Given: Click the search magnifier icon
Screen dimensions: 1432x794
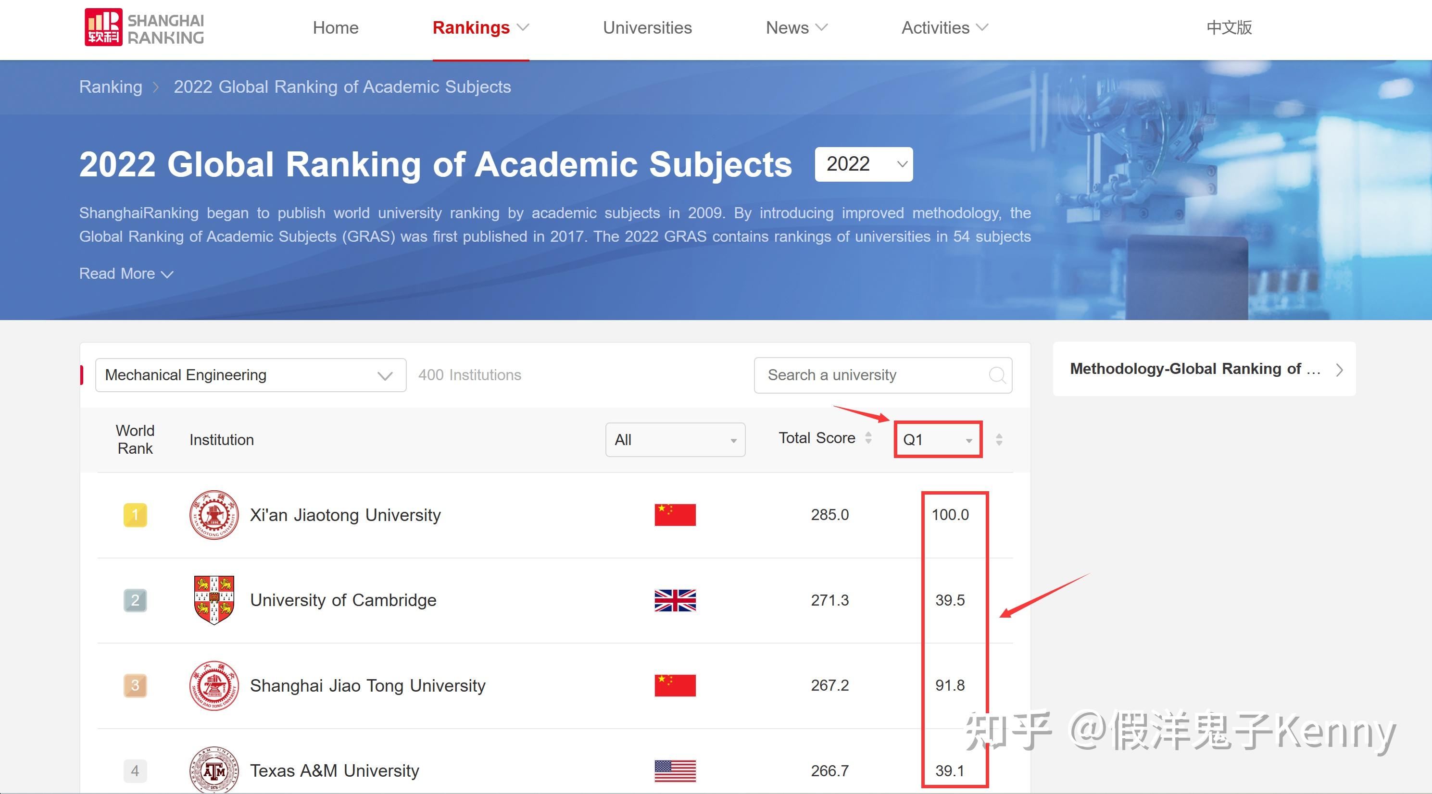Looking at the screenshot, I should (x=997, y=375).
